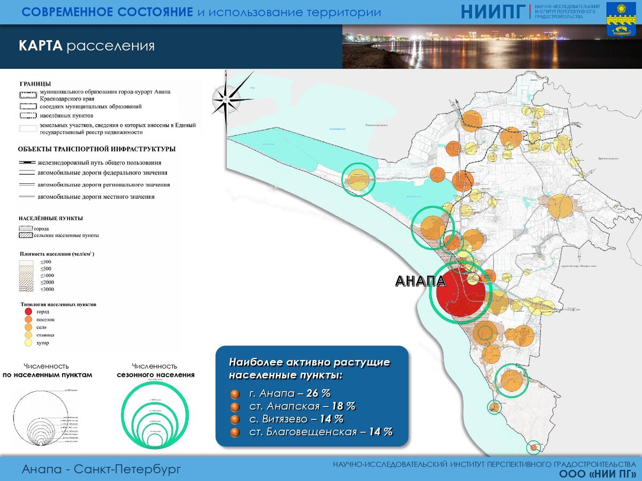Click the orange bullet beside ст. Благовещенская
This screenshot has height=481, width=642.
pyautogui.click(x=234, y=432)
